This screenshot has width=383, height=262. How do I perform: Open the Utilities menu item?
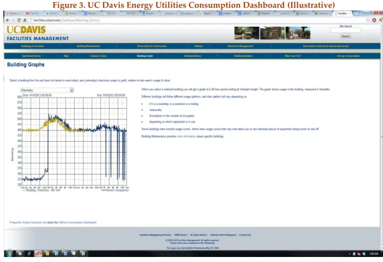click(x=198, y=46)
